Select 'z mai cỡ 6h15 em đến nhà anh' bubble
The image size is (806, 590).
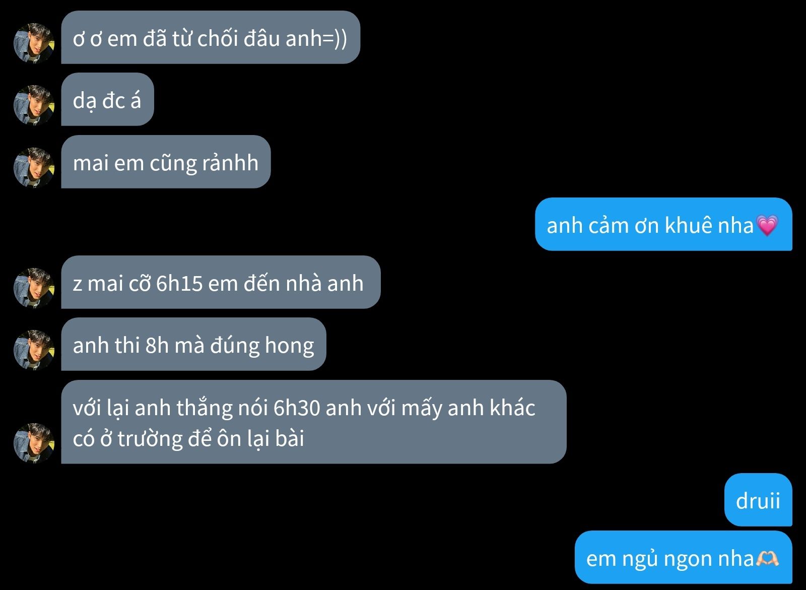pos(221,282)
